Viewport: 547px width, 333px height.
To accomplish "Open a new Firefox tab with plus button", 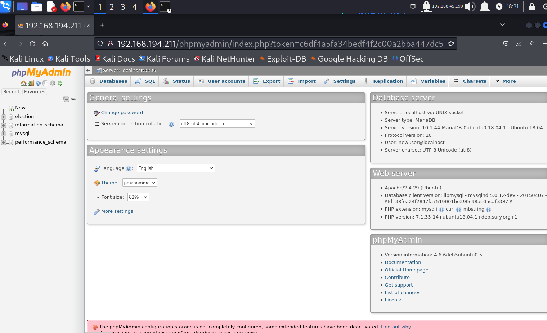I will tap(102, 25).
